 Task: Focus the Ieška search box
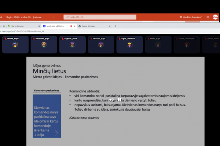coord(100,17)
